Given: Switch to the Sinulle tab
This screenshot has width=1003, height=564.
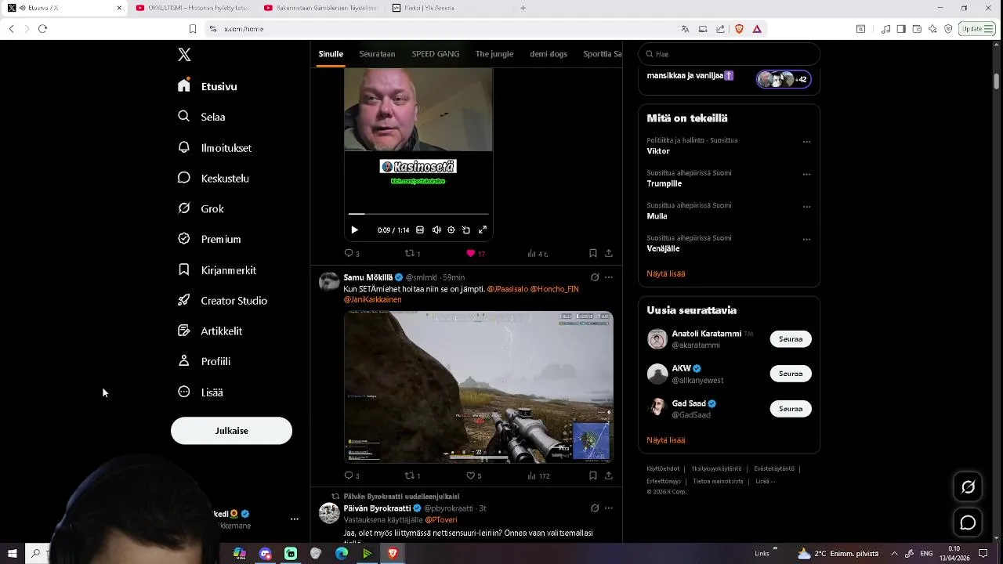Looking at the screenshot, I should pyautogui.click(x=331, y=54).
